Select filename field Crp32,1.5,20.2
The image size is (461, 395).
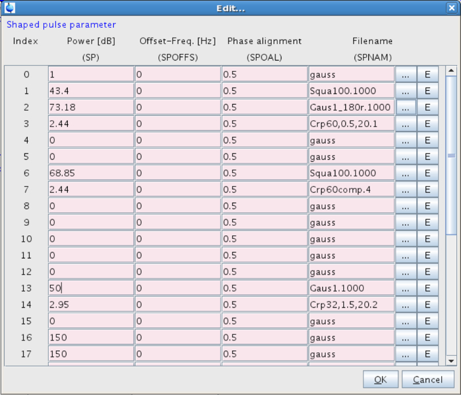[351, 305]
